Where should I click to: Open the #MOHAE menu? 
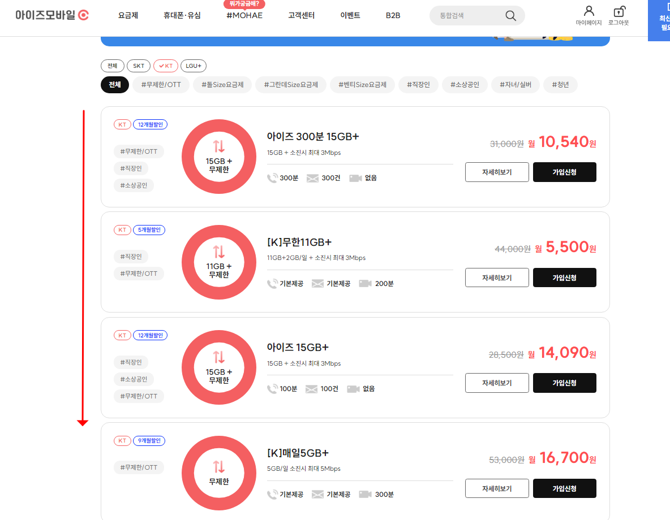[244, 15]
